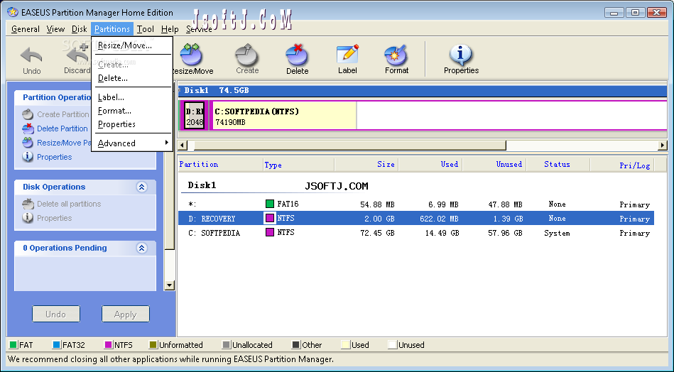This screenshot has width=674, height=372.
Task: Sort by the Type column header
Action: click(298, 164)
